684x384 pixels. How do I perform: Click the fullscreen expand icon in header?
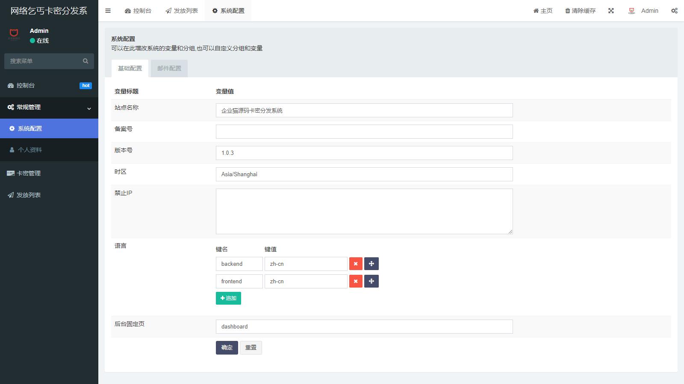(611, 11)
